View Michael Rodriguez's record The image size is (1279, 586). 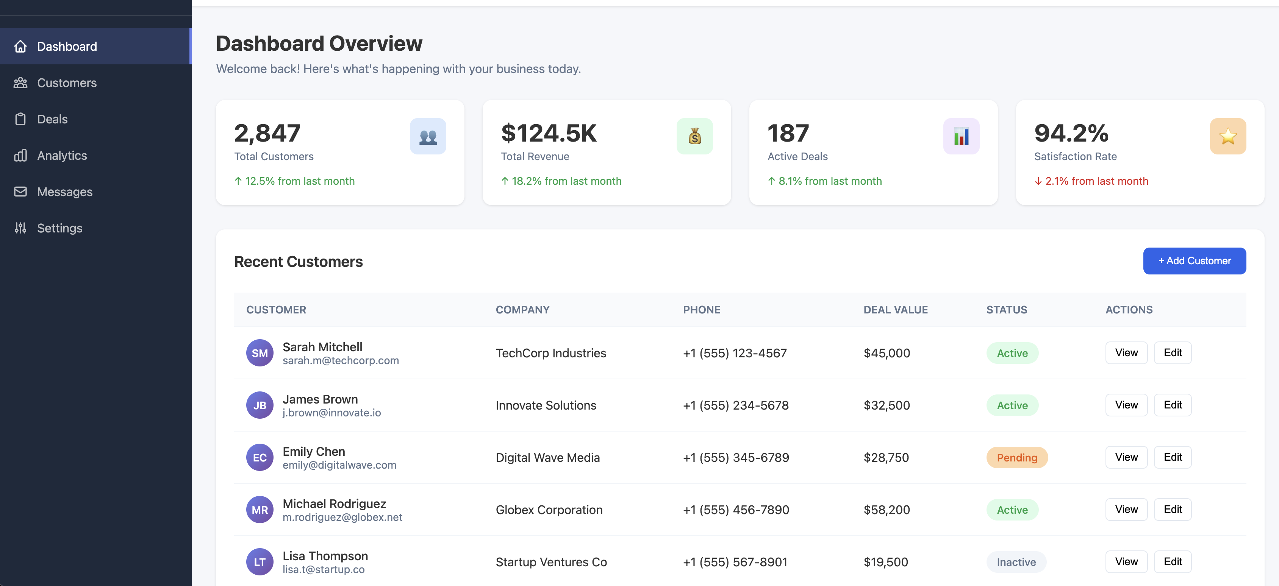(x=1126, y=509)
